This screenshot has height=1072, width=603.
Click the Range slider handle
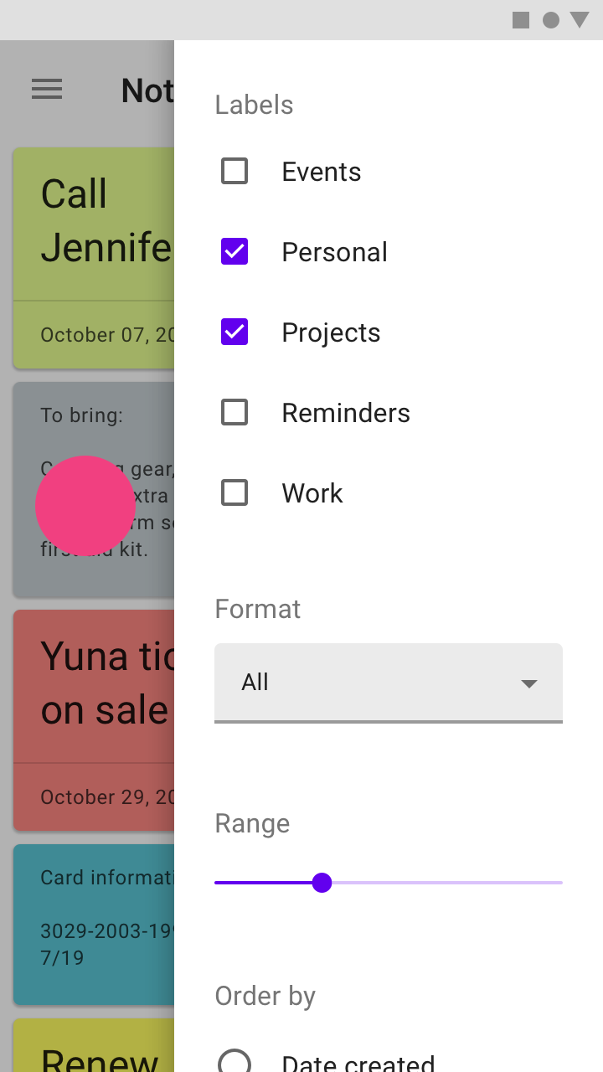[322, 883]
